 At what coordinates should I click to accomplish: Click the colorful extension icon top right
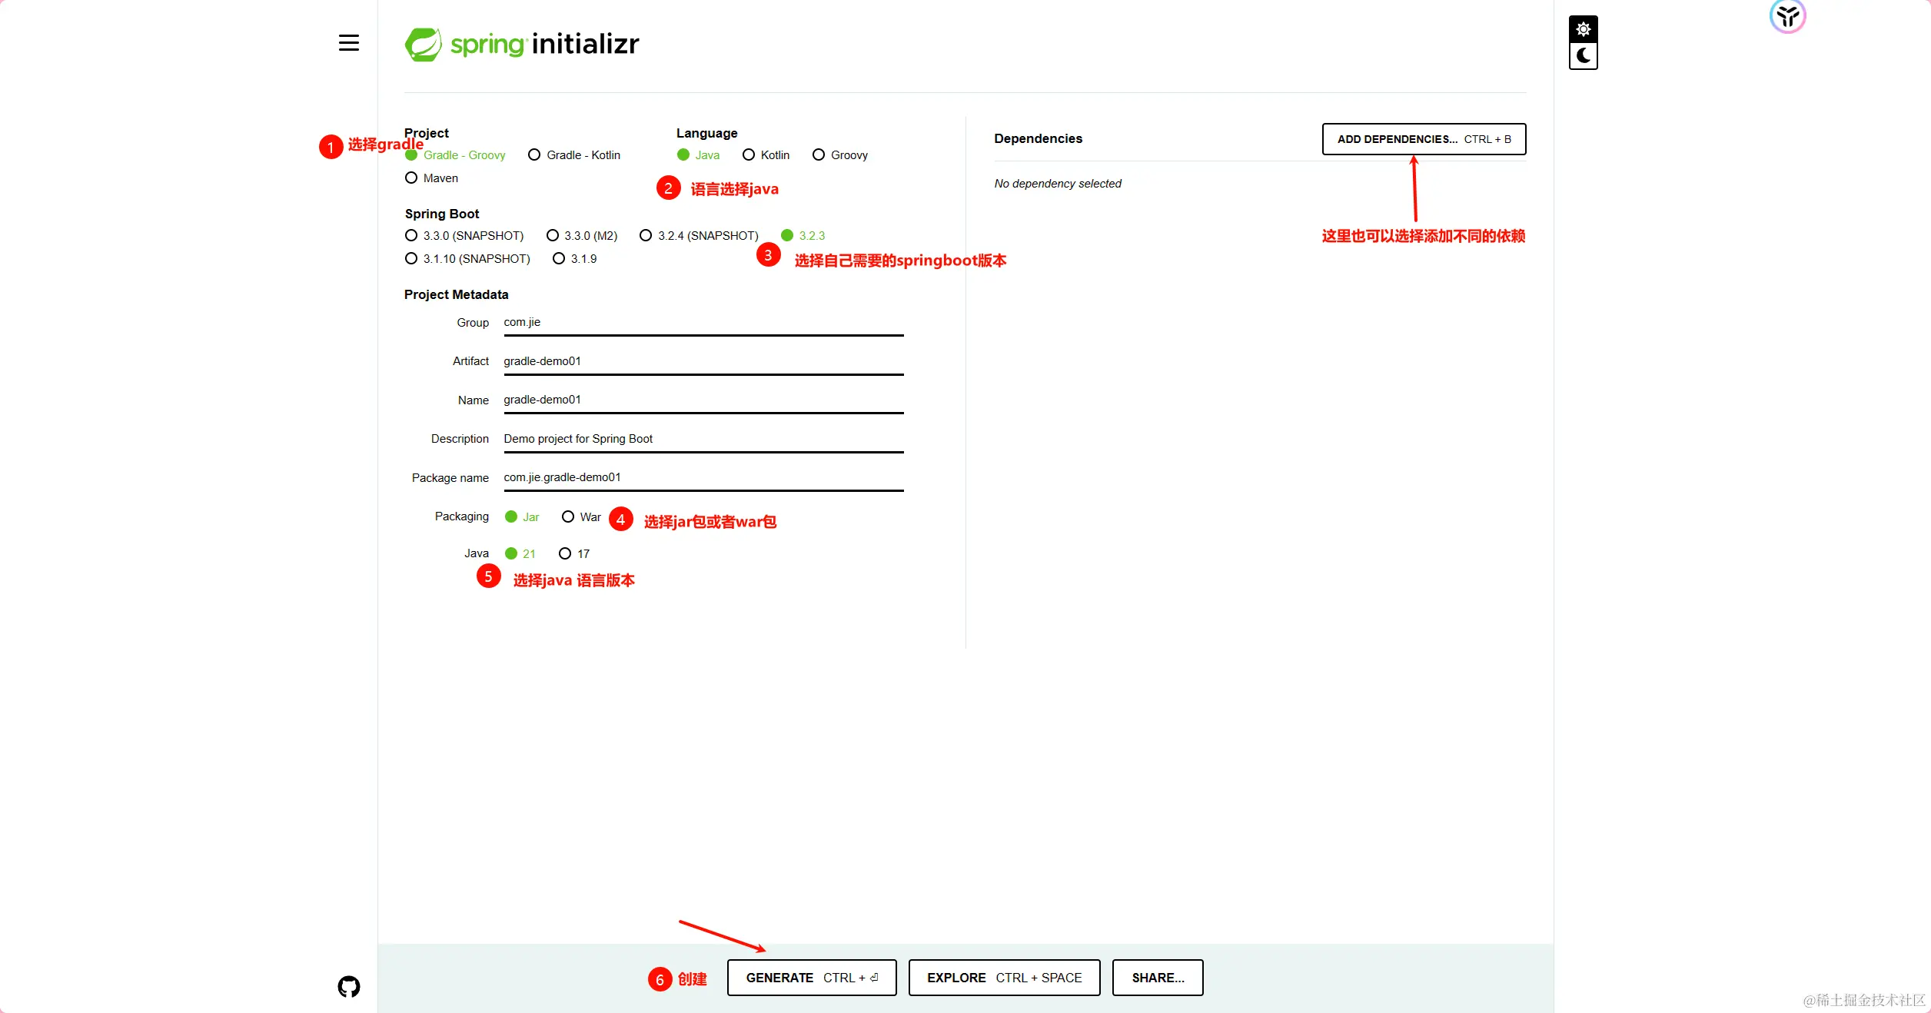click(1787, 15)
